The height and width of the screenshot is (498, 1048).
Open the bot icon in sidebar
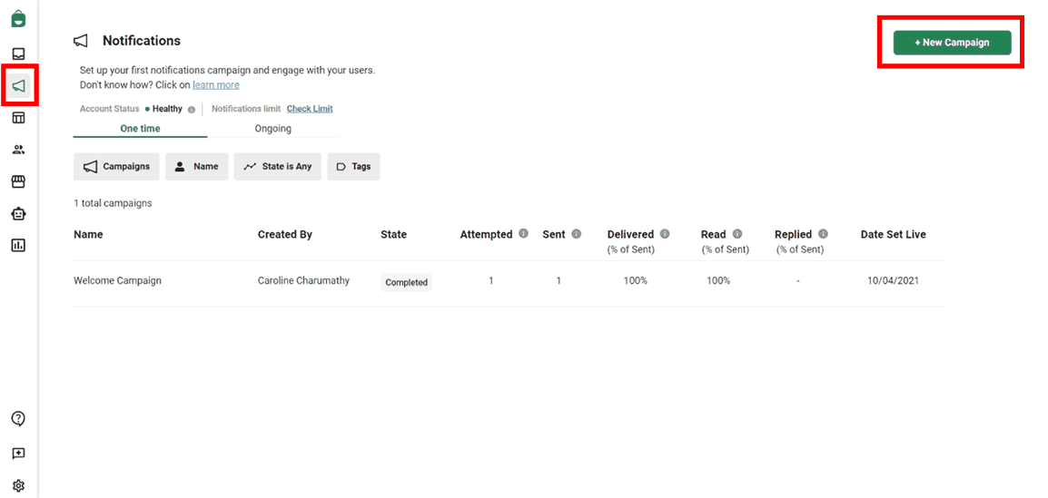(x=18, y=213)
